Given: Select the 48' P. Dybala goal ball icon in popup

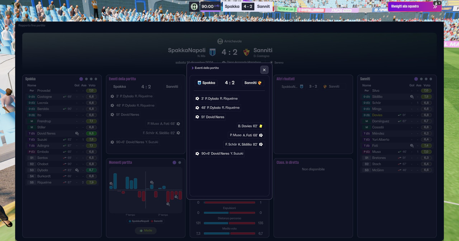Looking at the screenshot, I should [x=197, y=108].
